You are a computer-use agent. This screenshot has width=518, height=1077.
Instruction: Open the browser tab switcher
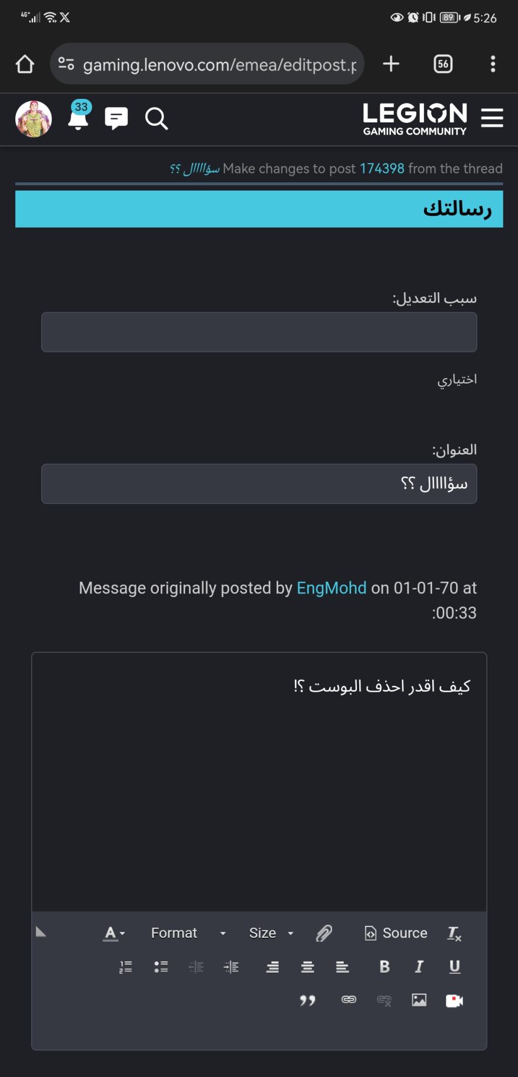point(443,64)
